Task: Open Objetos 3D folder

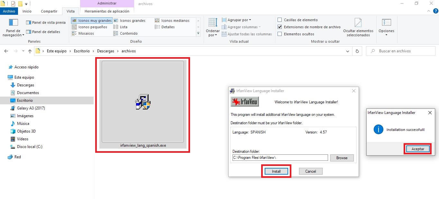Action: pyautogui.click(x=26, y=131)
